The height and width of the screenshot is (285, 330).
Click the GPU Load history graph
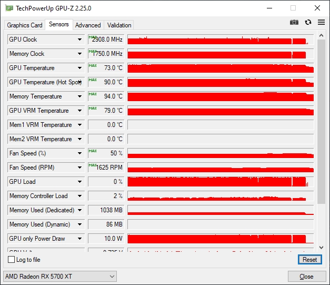pos(221,182)
